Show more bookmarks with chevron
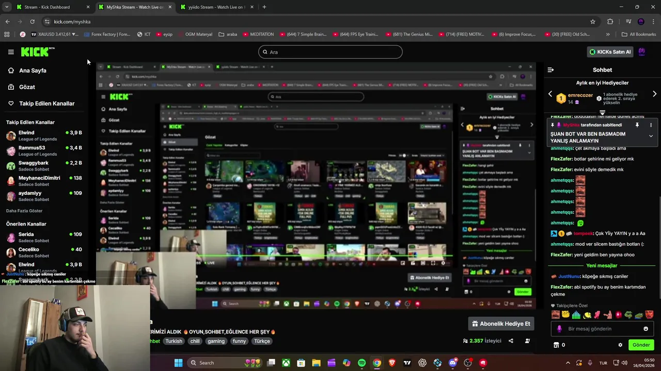661x371 pixels. 608,35
